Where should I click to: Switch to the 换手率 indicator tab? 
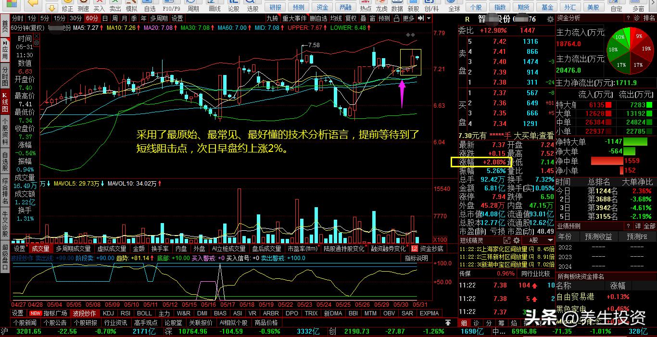pyautogui.click(x=160, y=249)
